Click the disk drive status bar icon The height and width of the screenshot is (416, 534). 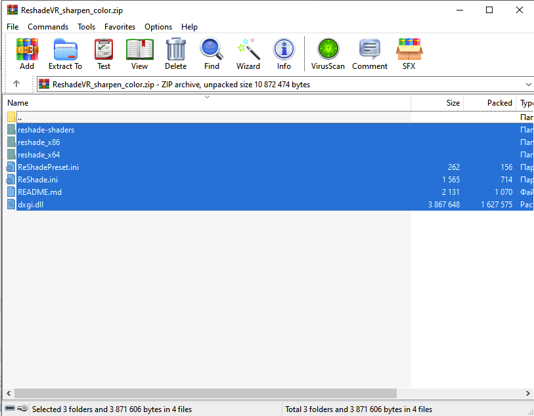click(10, 408)
